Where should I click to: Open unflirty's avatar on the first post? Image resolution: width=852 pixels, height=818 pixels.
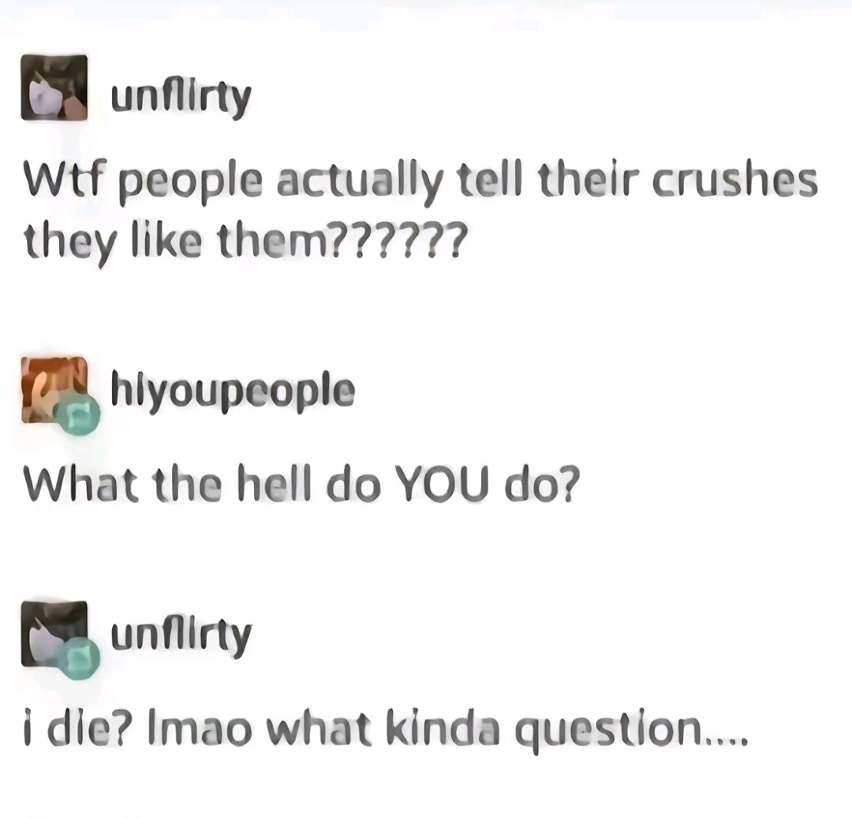tap(54, 87)
